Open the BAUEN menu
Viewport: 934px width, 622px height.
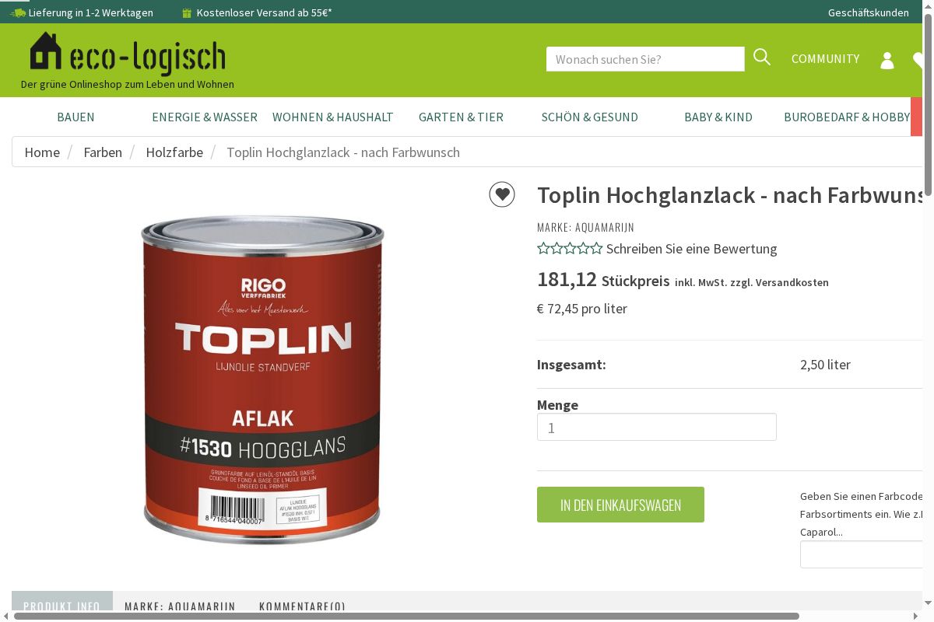pyautogui.click(x=75, y=117)
